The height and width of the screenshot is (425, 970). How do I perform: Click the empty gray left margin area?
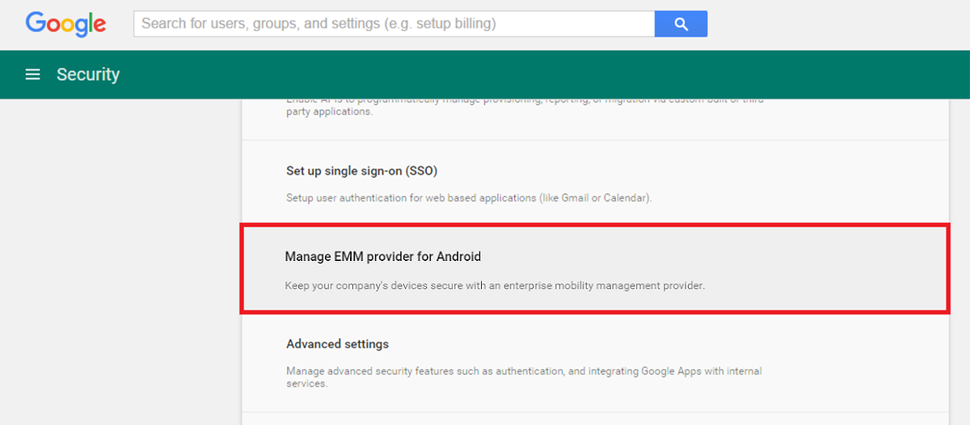coord(121,259)
